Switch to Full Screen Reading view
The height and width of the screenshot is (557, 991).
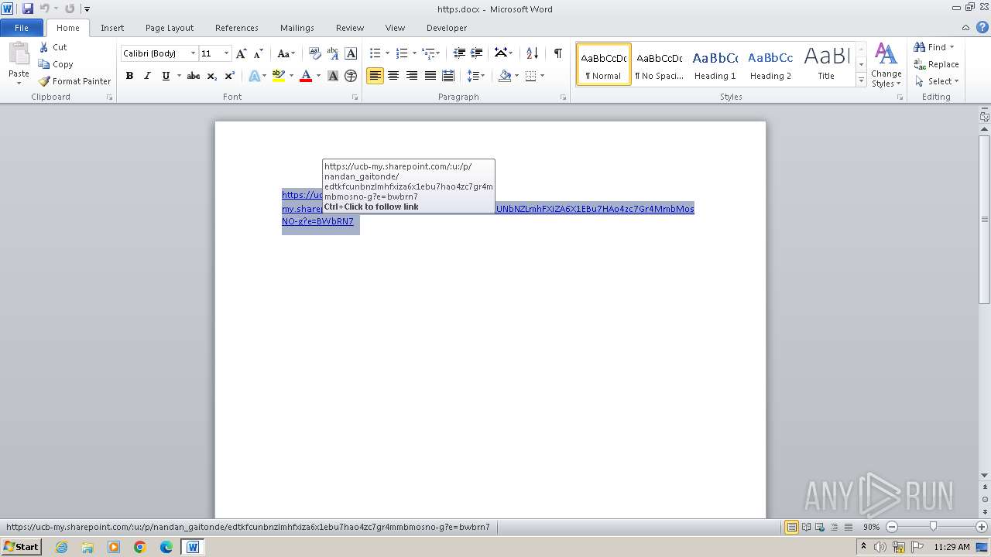pyautogui.click(x=806, y=527)
